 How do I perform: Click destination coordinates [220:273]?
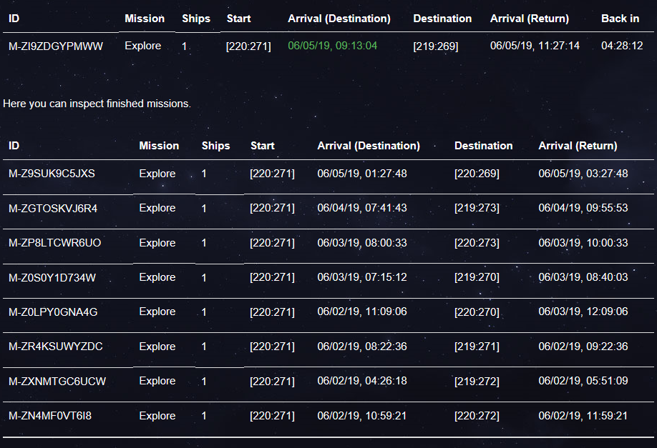(477, 243)
